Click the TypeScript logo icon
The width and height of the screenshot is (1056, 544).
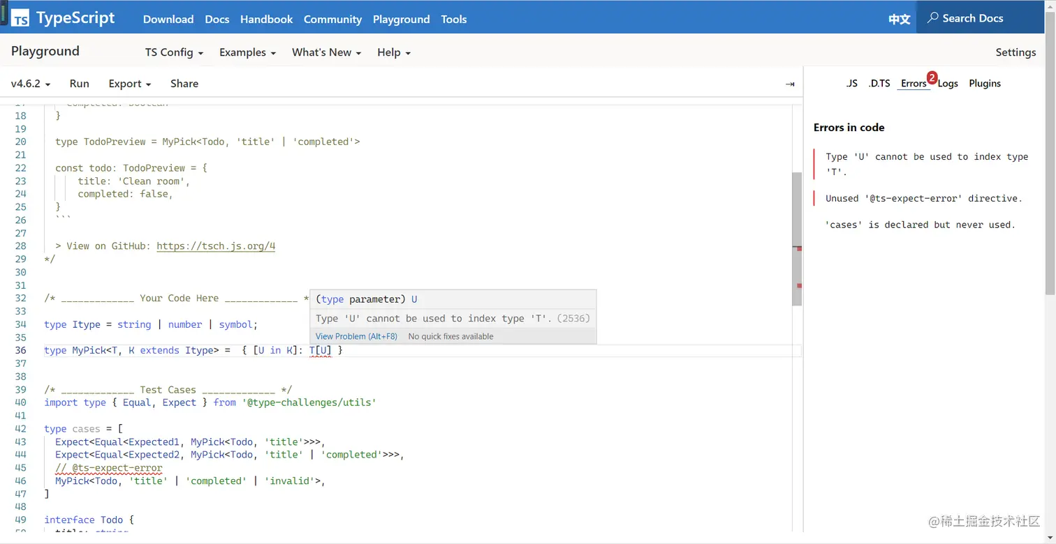[20, 18]
